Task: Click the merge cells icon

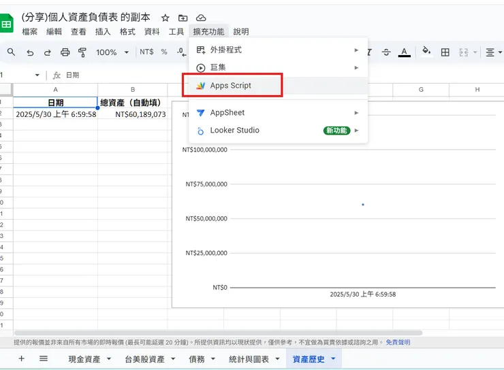Action: [464, 52]
